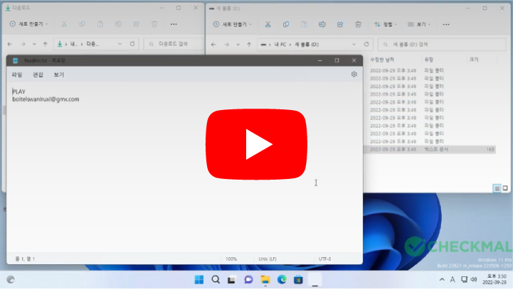Image resolution: width=513 pixels, height=289 pixels.
Task: Open the 정렬 sort dropdown
Action: 386,24
